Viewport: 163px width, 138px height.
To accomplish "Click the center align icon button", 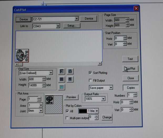I will pyautogui.click(x=70, y=79).
